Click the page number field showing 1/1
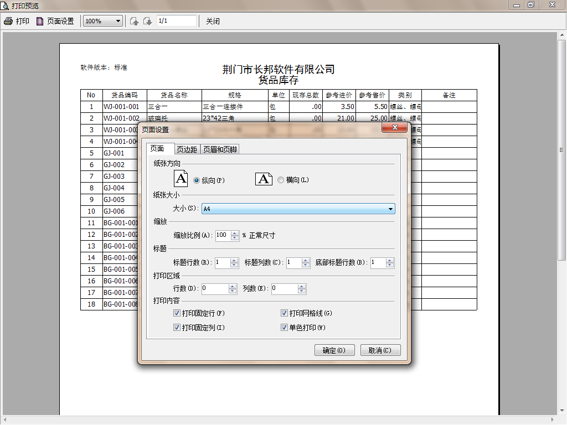This screenshot has width=567, height=425. click(x=176, y=21)
